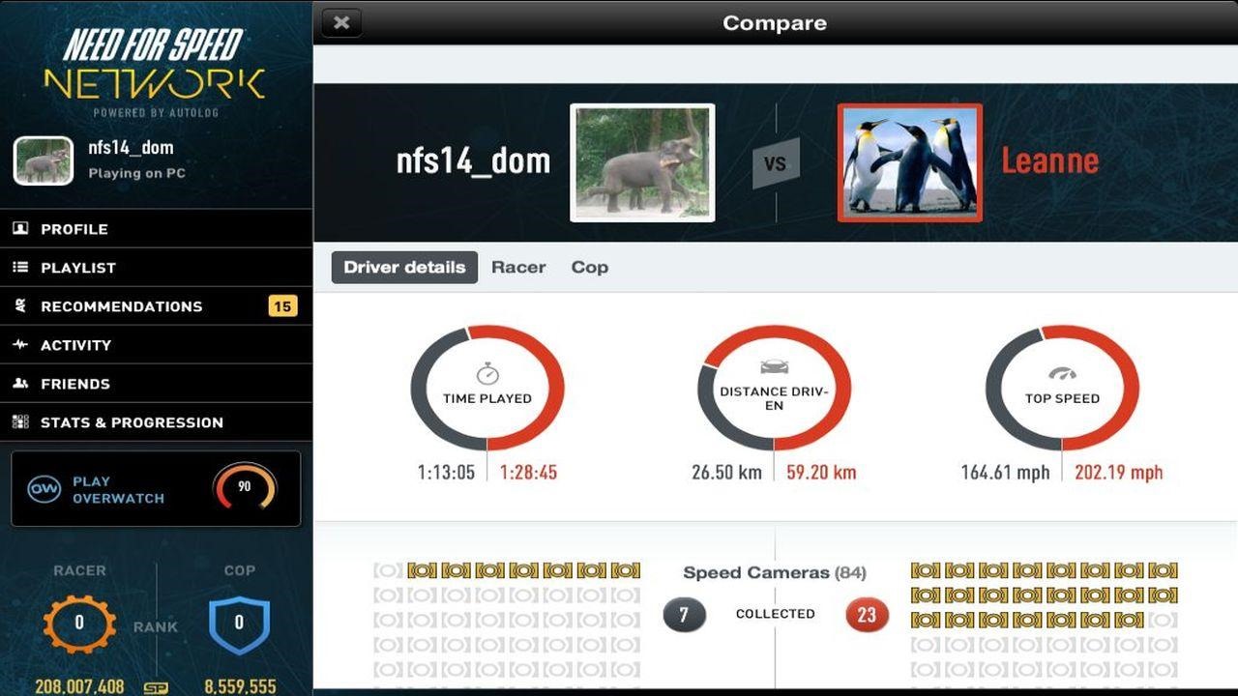
Task: Click the 'RACER' label above the gear badge
Action: point(79,570)
